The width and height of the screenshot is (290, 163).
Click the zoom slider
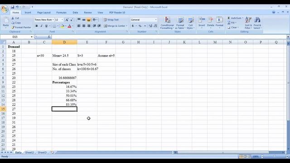(275, 157)
